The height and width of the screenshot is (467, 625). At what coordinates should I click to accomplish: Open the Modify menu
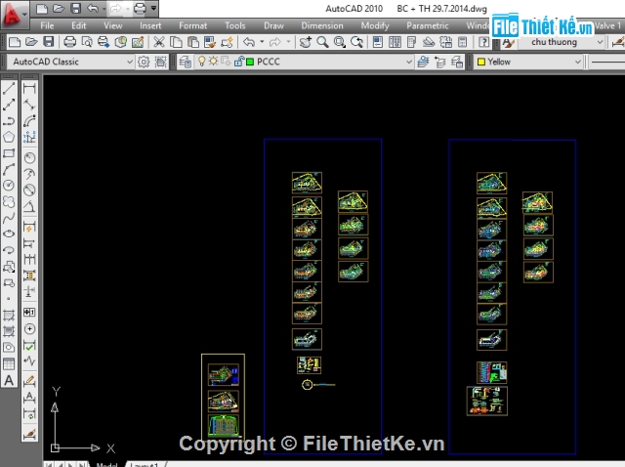pos(375,26)
